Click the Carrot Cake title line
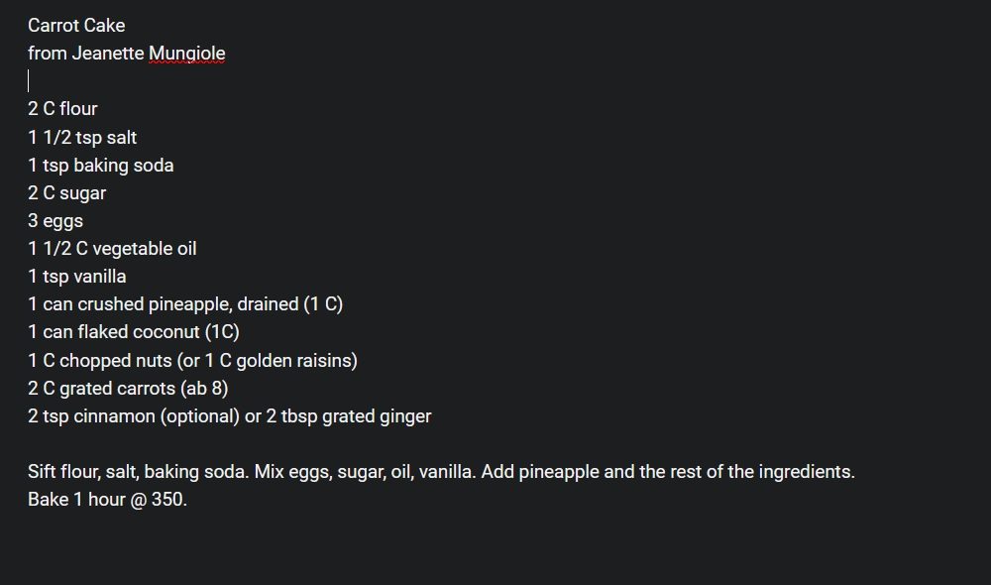 [x=76, y=26]
